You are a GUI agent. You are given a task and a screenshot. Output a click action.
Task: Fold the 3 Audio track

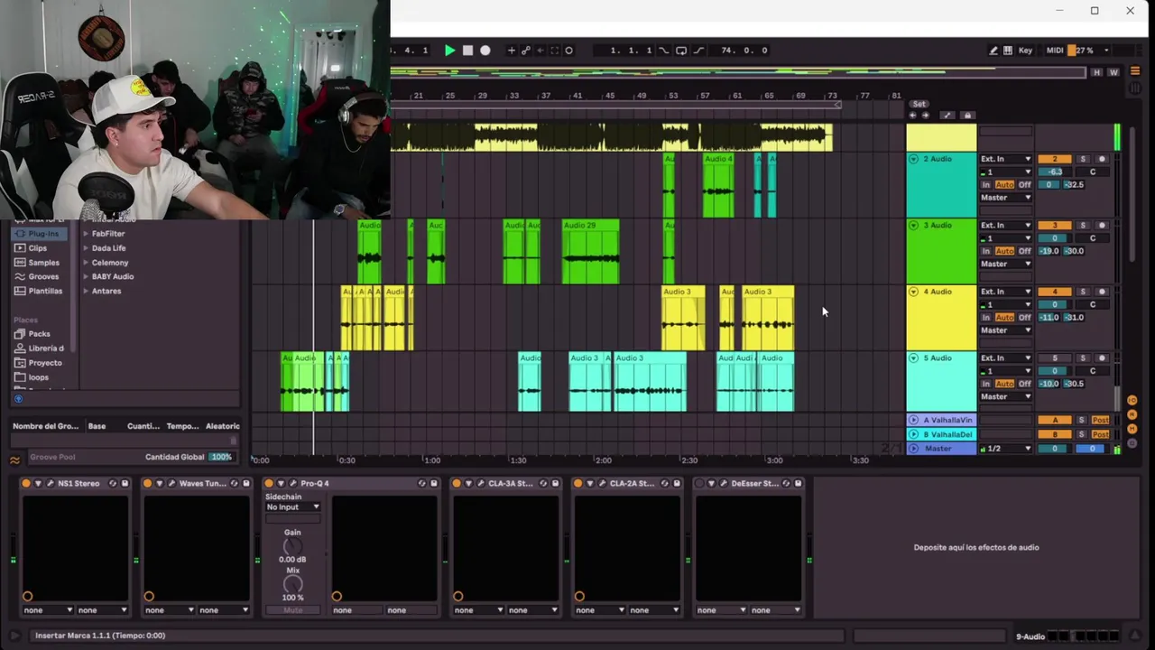click(913, 226)
